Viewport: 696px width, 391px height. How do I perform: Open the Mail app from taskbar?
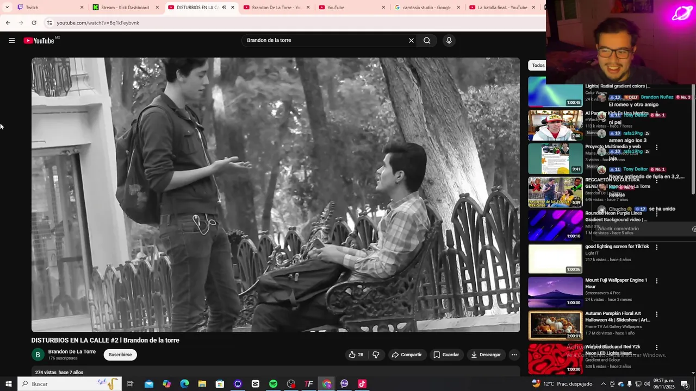pos(148,384)
